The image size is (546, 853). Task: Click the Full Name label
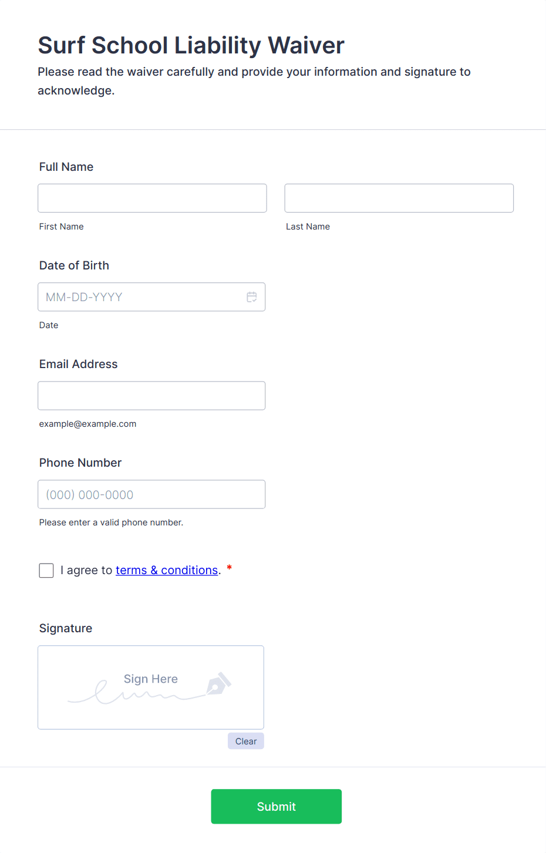point(66,167)
